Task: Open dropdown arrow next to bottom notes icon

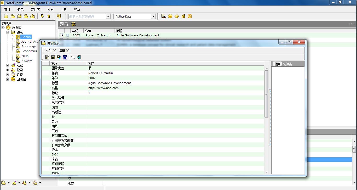Action: [x=19, y=183]
